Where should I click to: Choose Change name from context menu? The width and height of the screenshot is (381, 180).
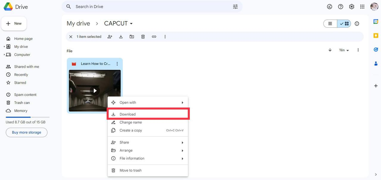click(148, 122)
